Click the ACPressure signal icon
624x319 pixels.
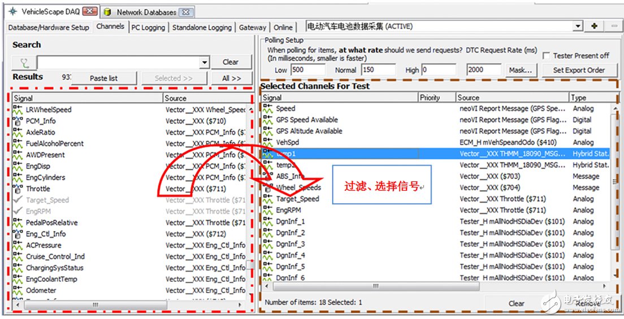(x=17, y=246)
